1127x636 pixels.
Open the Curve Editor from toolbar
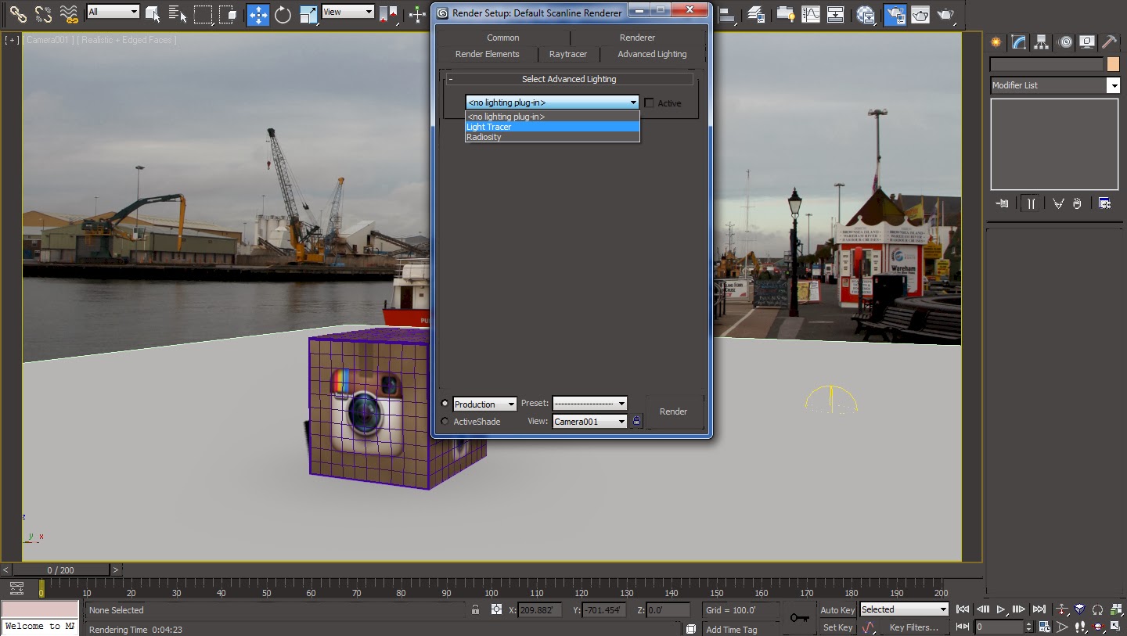(811, 14)
